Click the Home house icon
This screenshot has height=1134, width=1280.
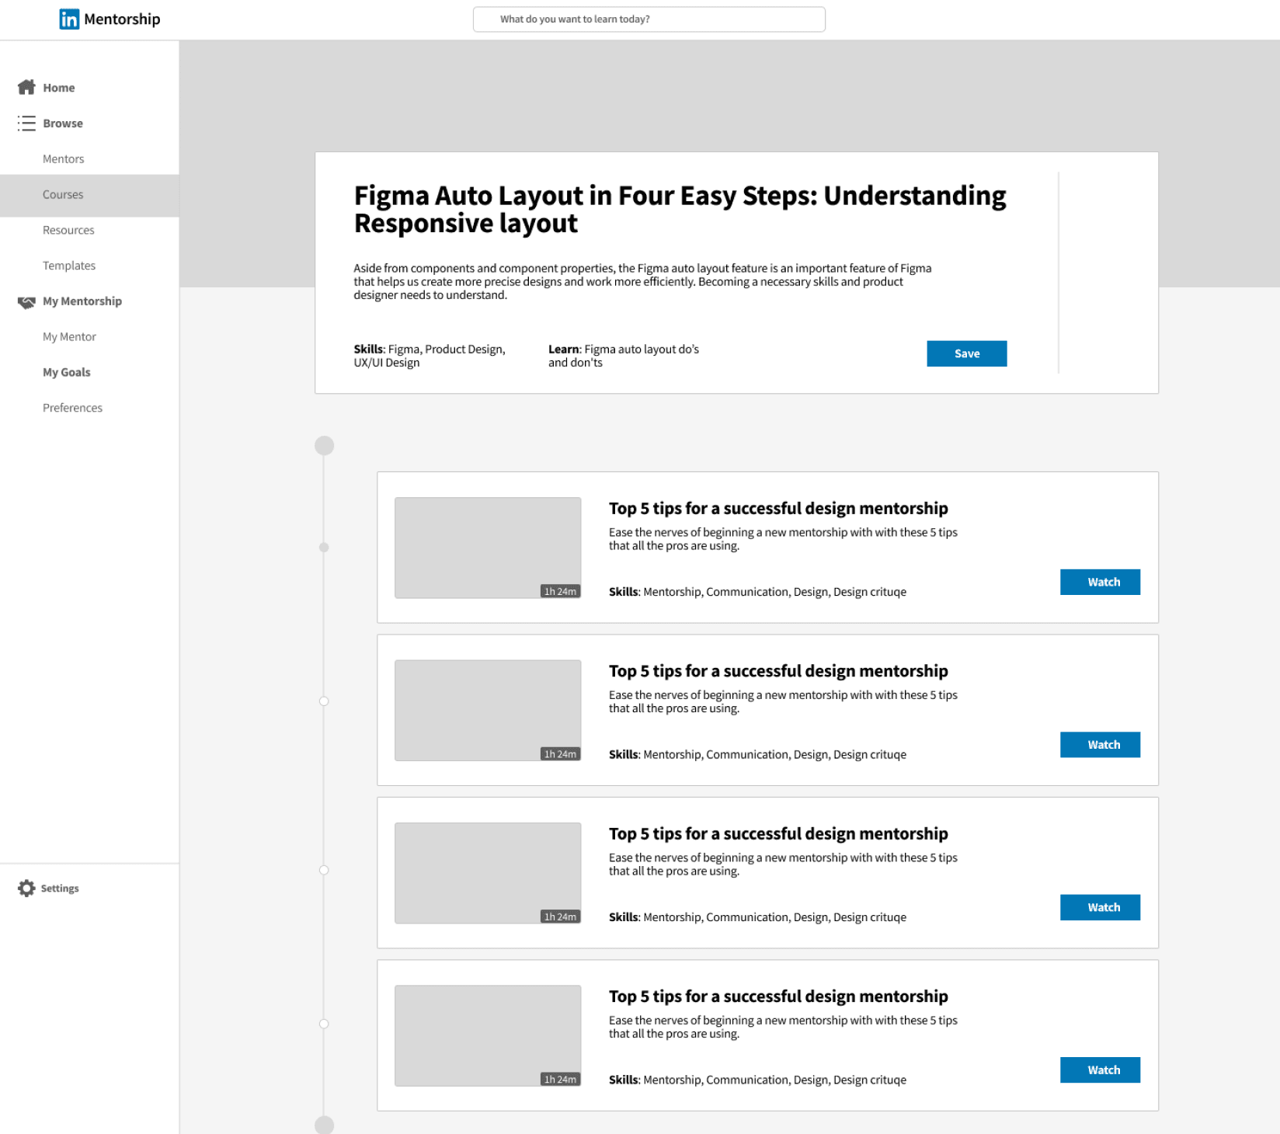[26, 87]
